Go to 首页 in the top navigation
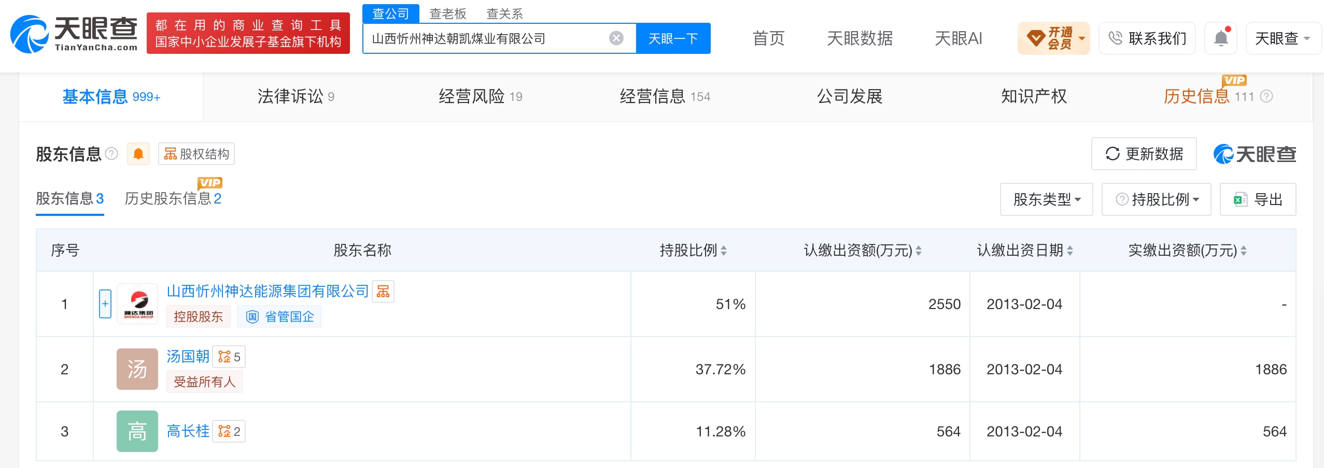 pos(769,38)
